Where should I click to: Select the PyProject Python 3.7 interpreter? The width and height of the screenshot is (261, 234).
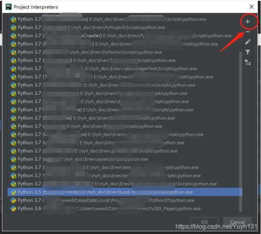125,27
